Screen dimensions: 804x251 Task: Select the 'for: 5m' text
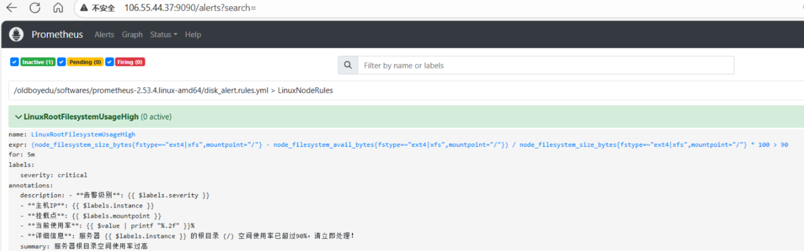click(x=22, y=155)
